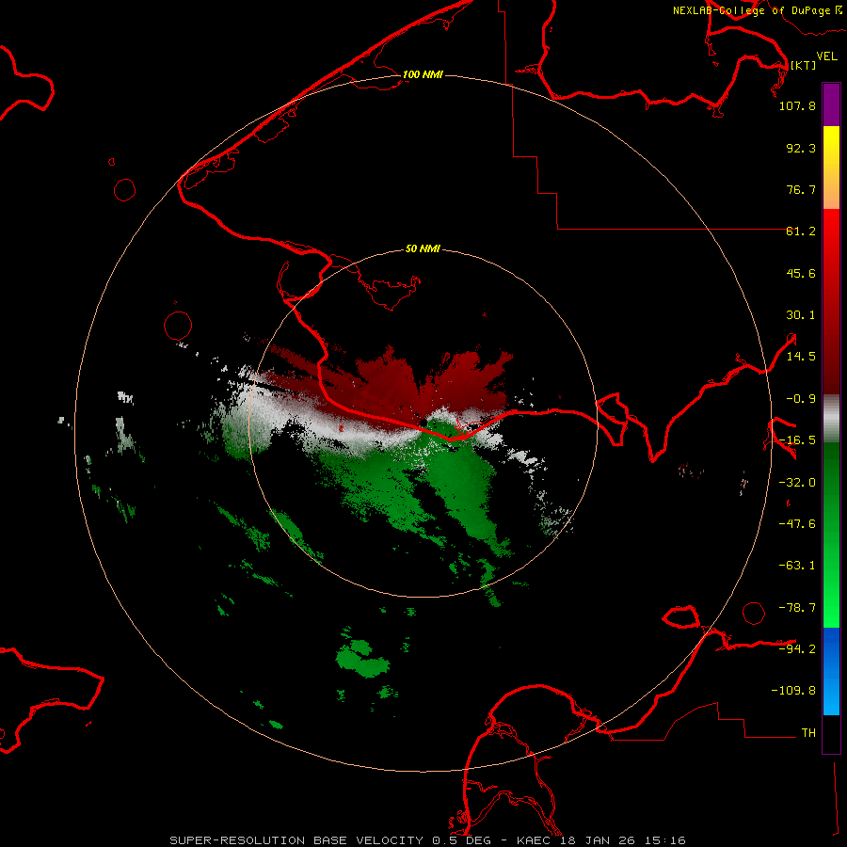Click the TH legend label

pyautogui.click(x=808, y=733)
